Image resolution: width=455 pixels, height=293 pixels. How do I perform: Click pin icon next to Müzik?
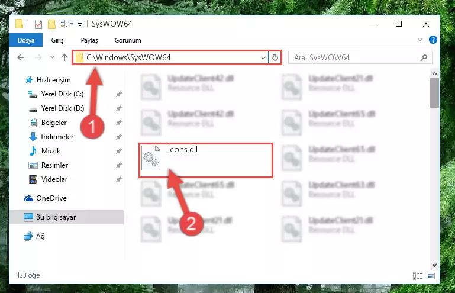coord(118,151)
